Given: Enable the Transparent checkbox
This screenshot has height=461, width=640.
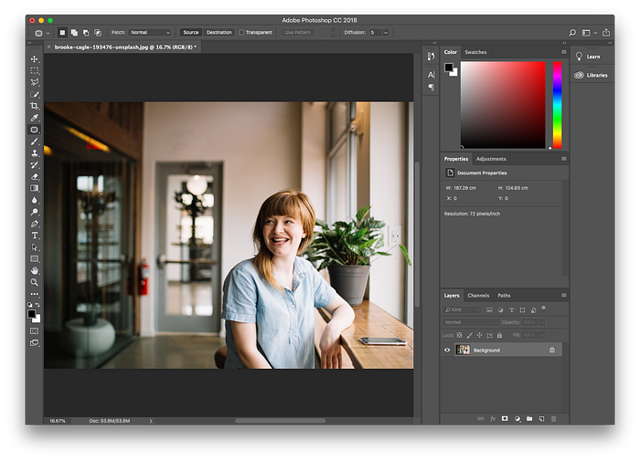Looking at the screenshot, I should coord(241,32).
